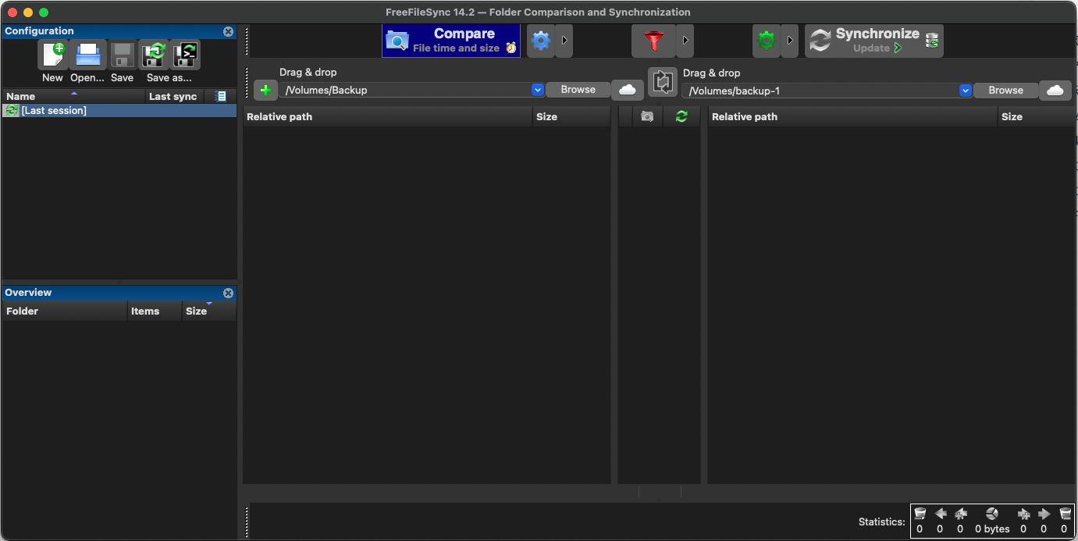1078x541 pixels.
Task: Expand sync variant arrow beside green gear
Action: tap(790, 41)
